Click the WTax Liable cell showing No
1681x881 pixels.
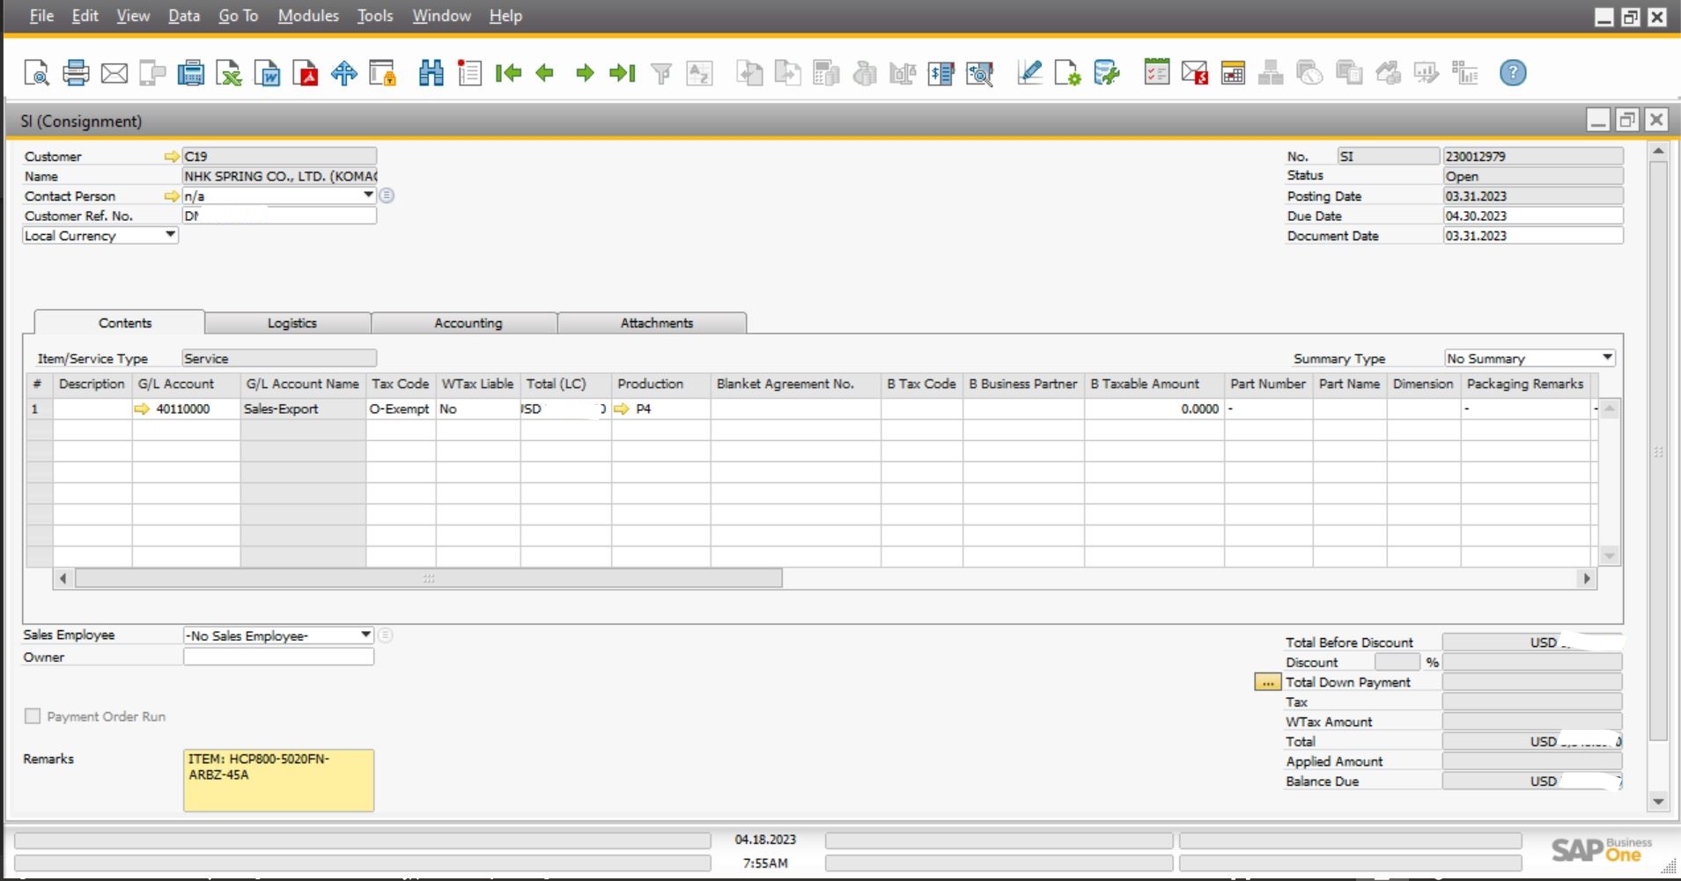click(477, 409)
